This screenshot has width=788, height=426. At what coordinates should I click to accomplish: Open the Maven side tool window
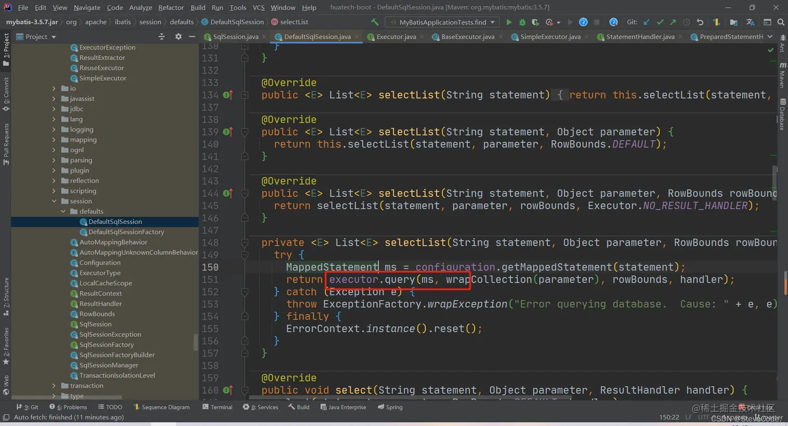pyautogui.click(x=782, y=75)
